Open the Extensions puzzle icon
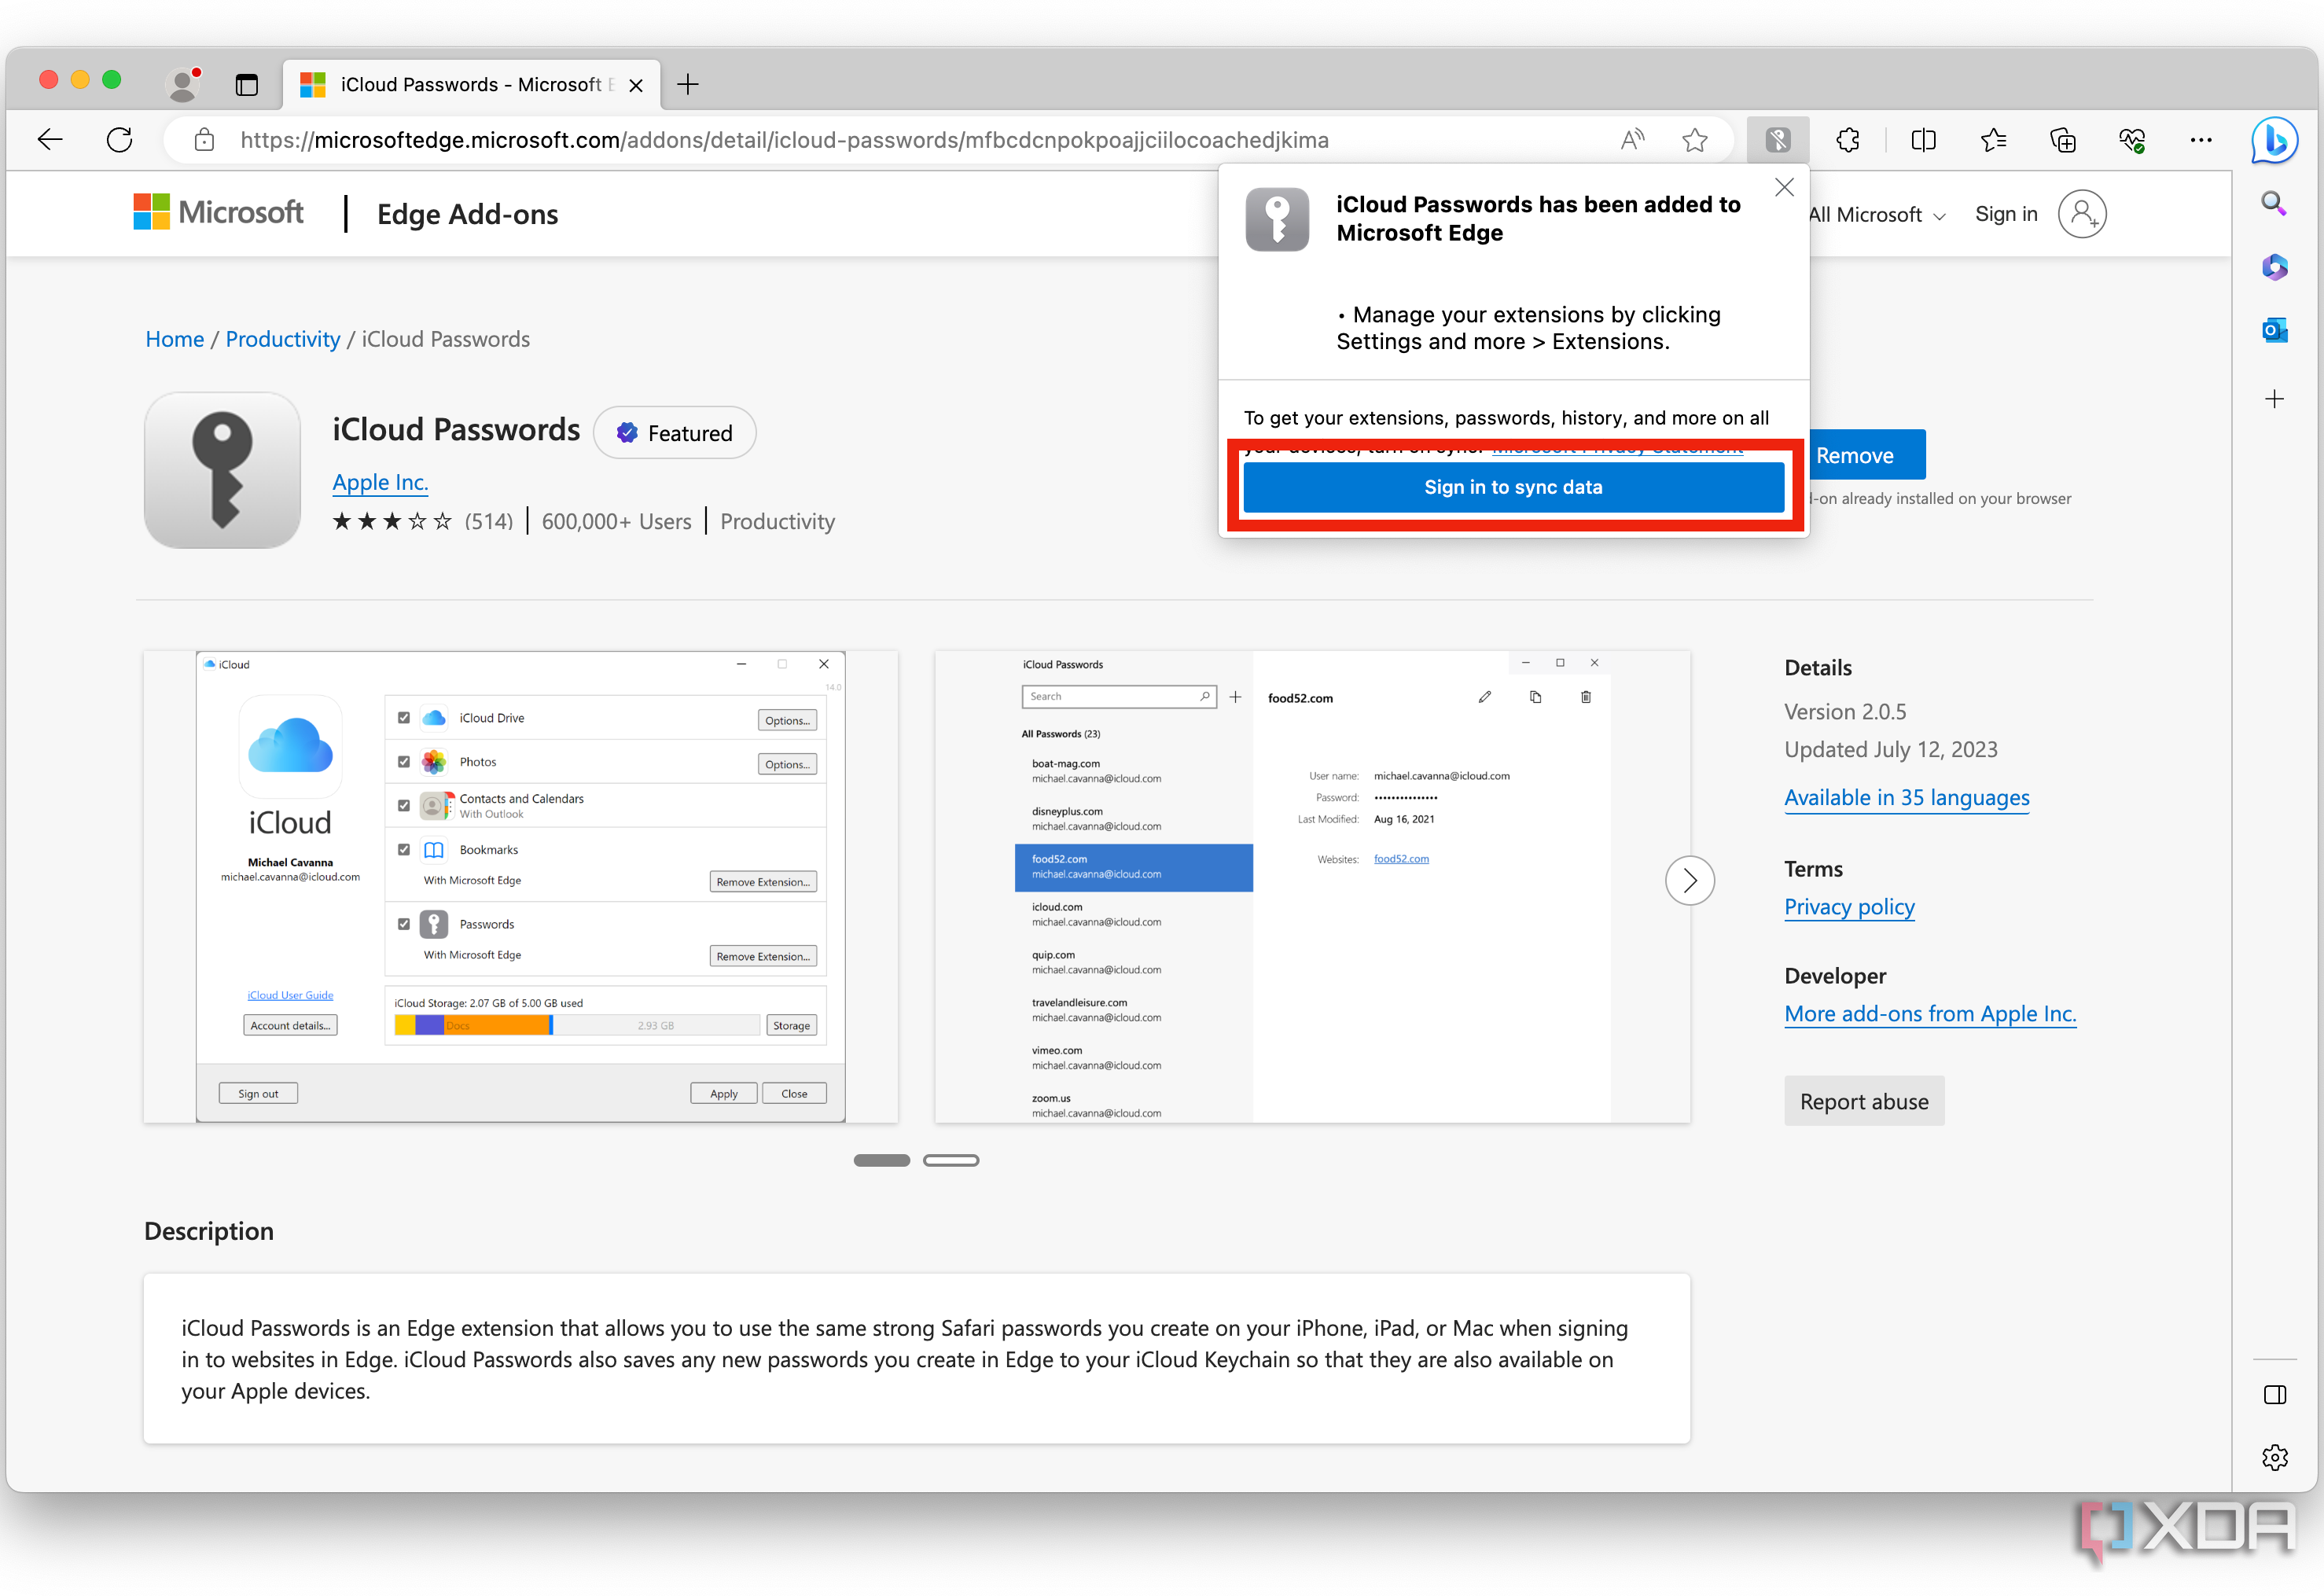This screenshot has height=1596, width=2324. click(x=1848, y=140)
